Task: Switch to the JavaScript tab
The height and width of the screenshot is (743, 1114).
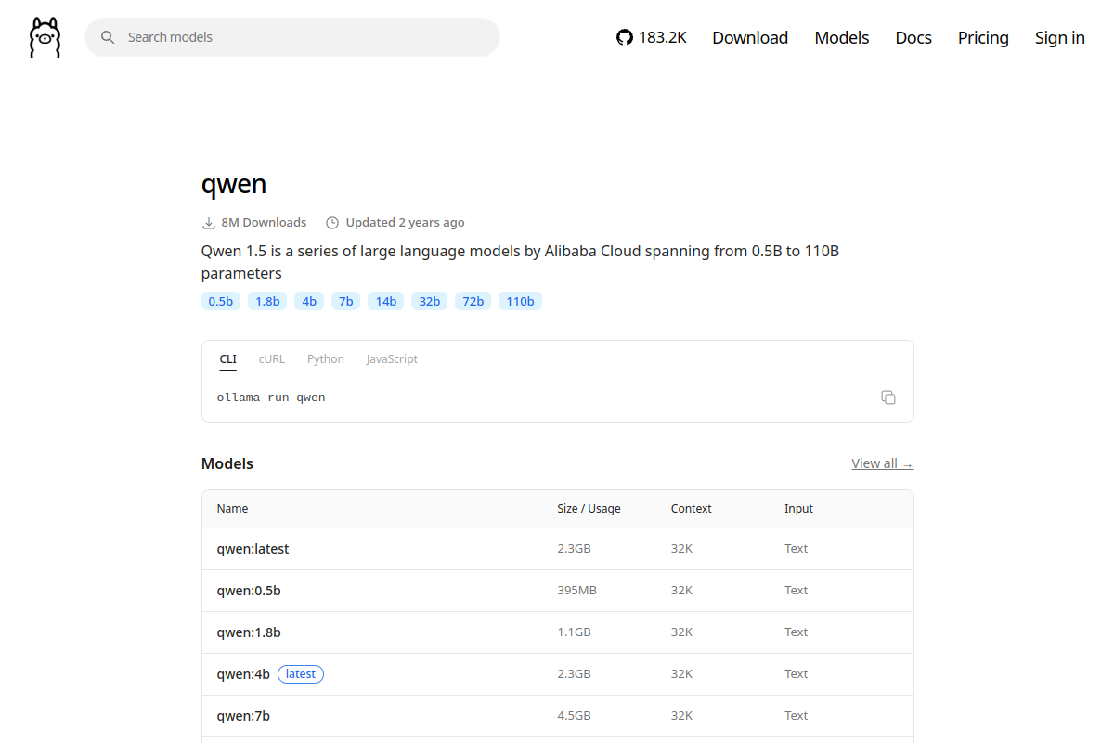Action: [392, 359]
